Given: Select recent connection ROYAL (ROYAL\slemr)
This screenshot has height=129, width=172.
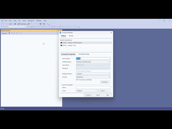Looking at the screenshot, I should pos(86,43).
